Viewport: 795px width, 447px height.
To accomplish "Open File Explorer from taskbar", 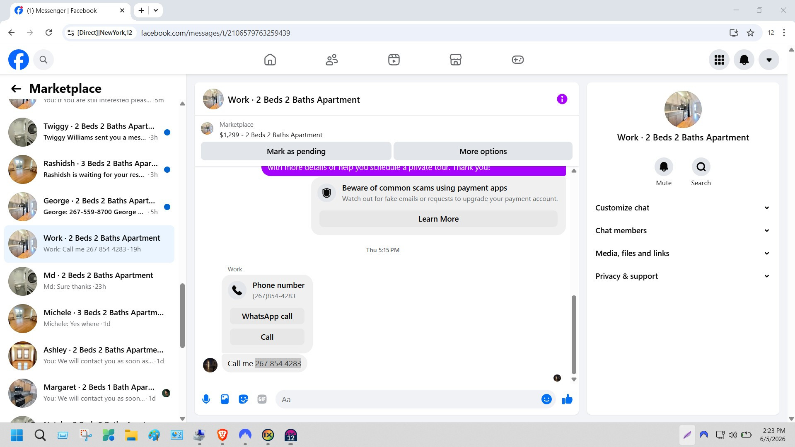I will point(131,435).
